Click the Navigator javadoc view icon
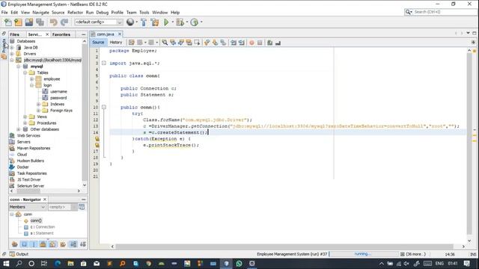The image size is (479, 269). click(x=82, y=207)
